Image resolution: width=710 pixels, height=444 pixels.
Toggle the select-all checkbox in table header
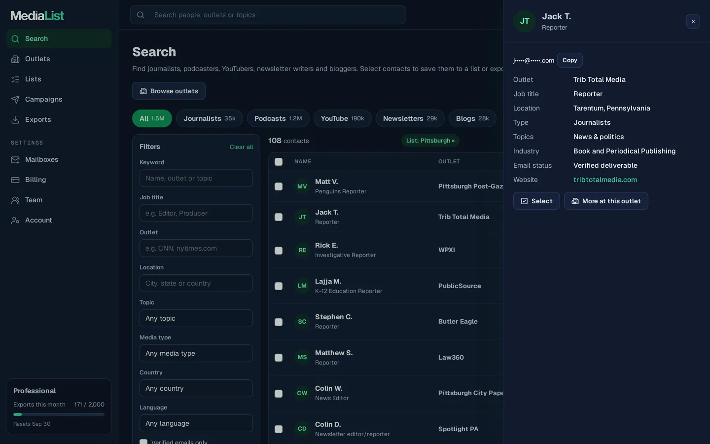click(279, 162)
